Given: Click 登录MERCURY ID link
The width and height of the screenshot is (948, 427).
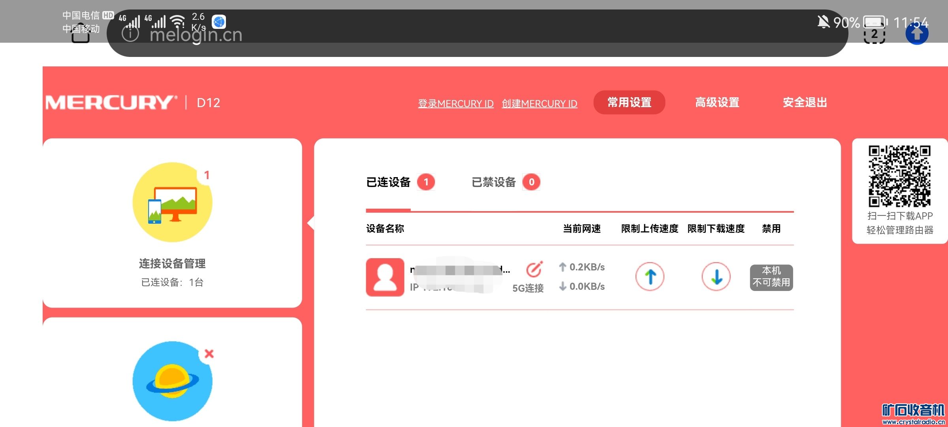Looking at the screenshot, I should pos(455,104).
